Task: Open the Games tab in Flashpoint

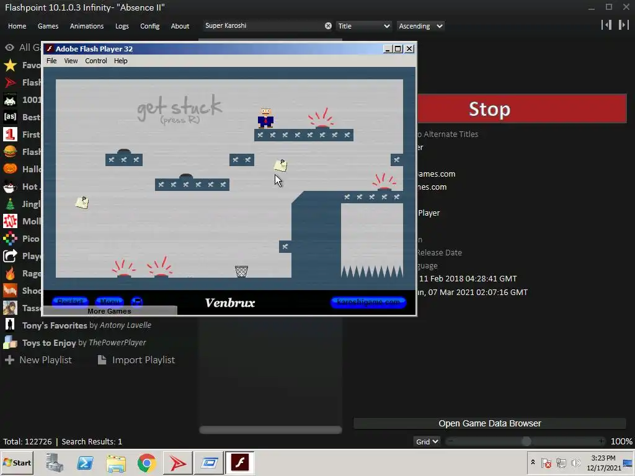Action: click(48, 26)
